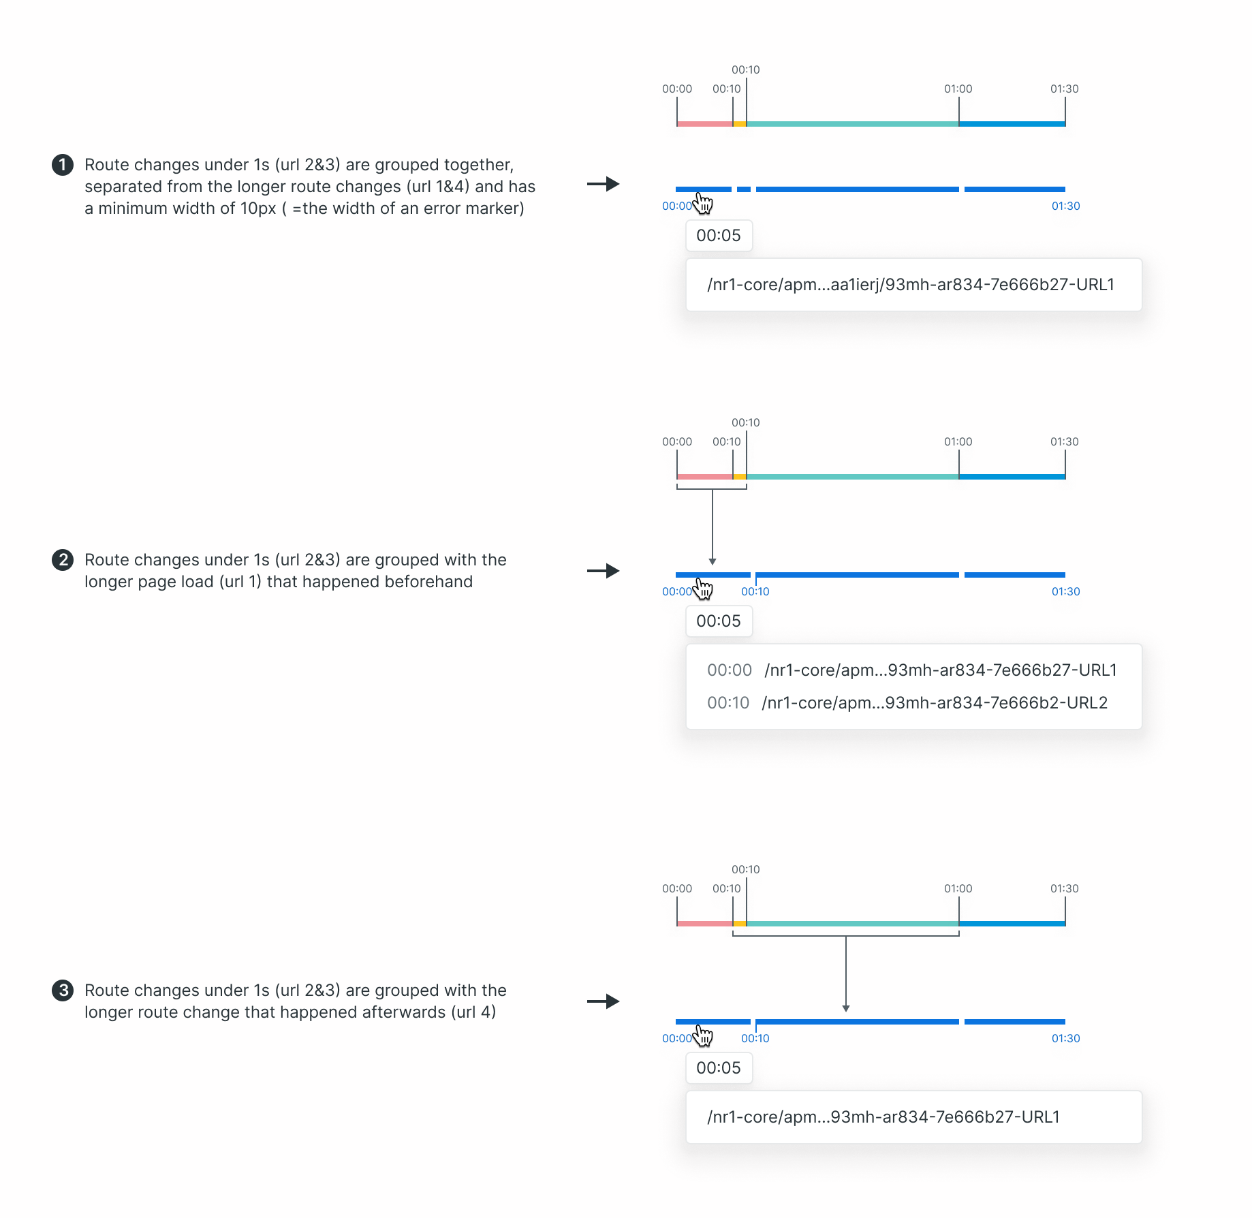
Task: Click the teal segment in the top color timeline
Action: 852,124
